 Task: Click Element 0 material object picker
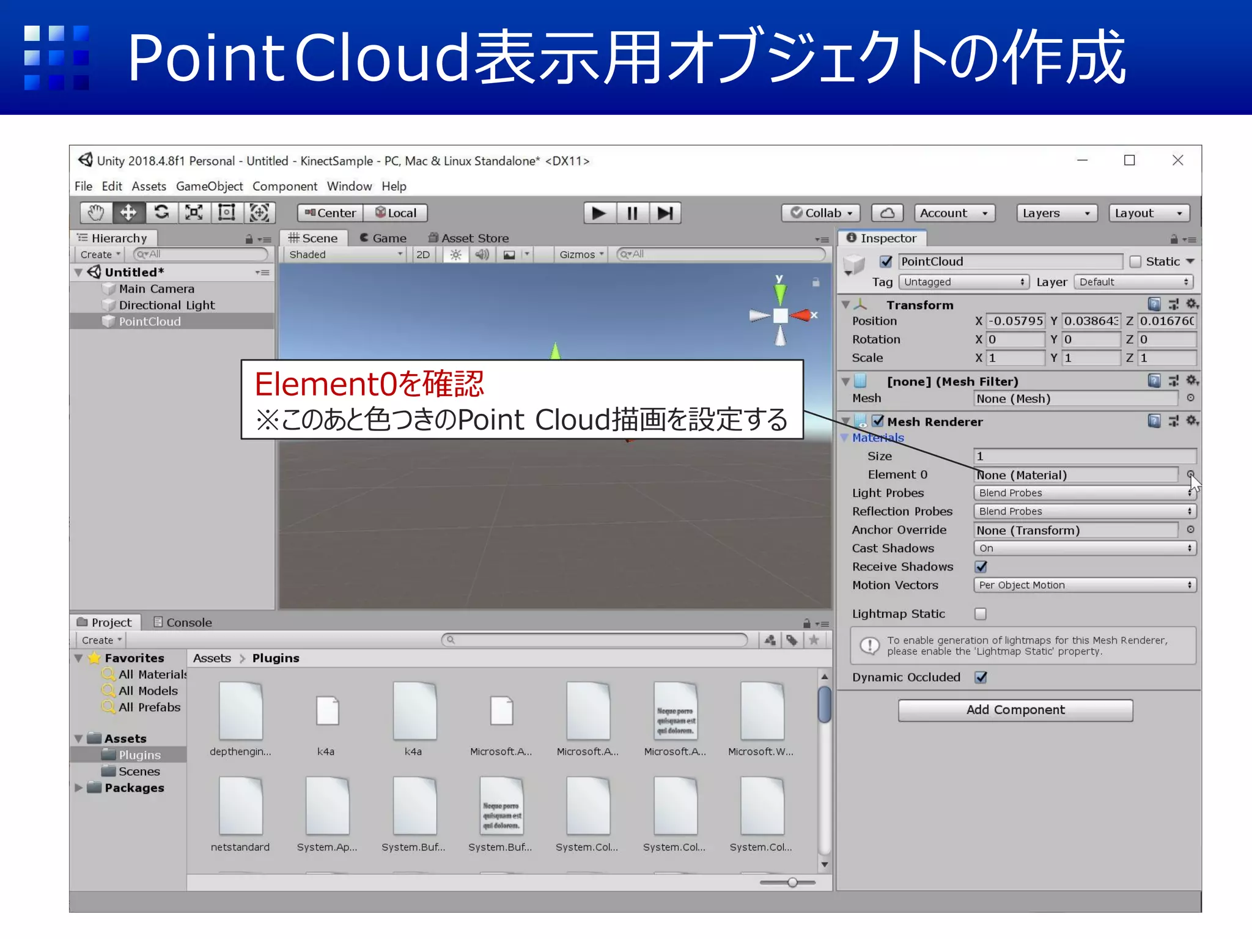point(1190,474)
